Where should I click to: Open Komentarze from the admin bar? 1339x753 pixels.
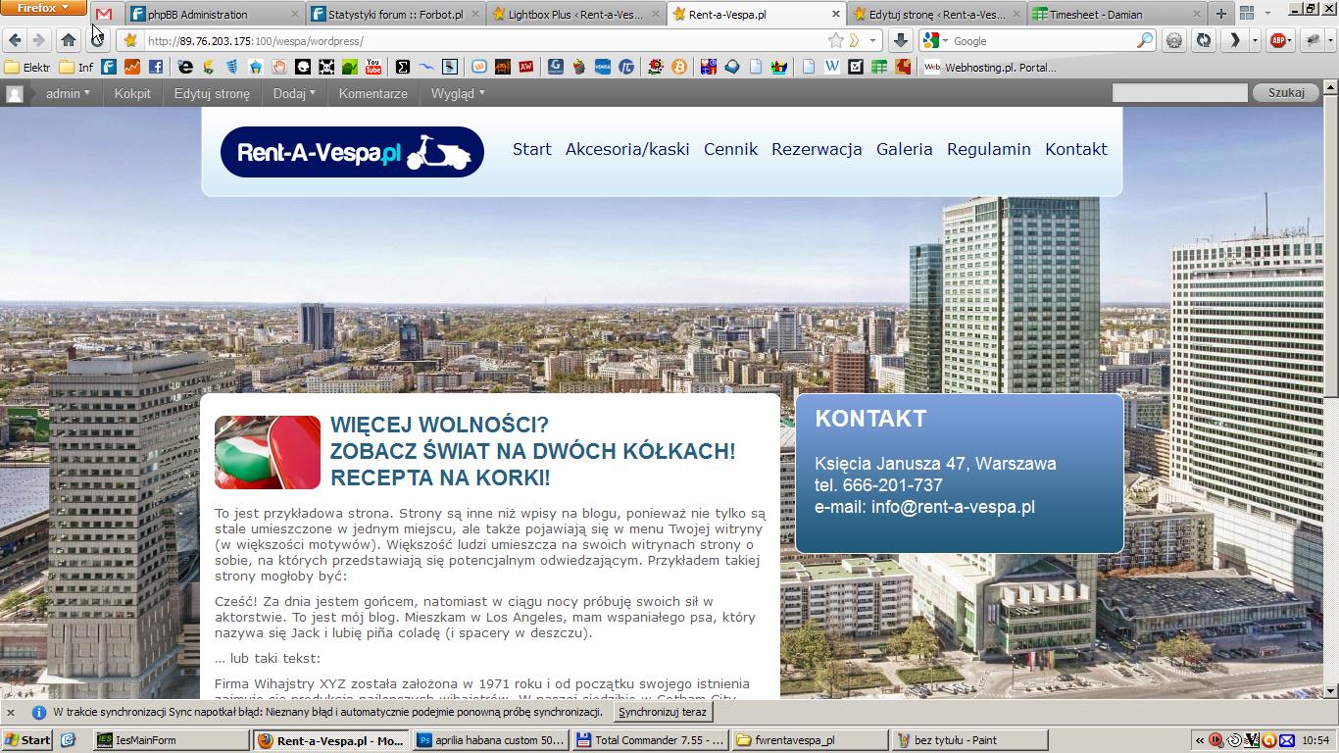pos(373,93)
